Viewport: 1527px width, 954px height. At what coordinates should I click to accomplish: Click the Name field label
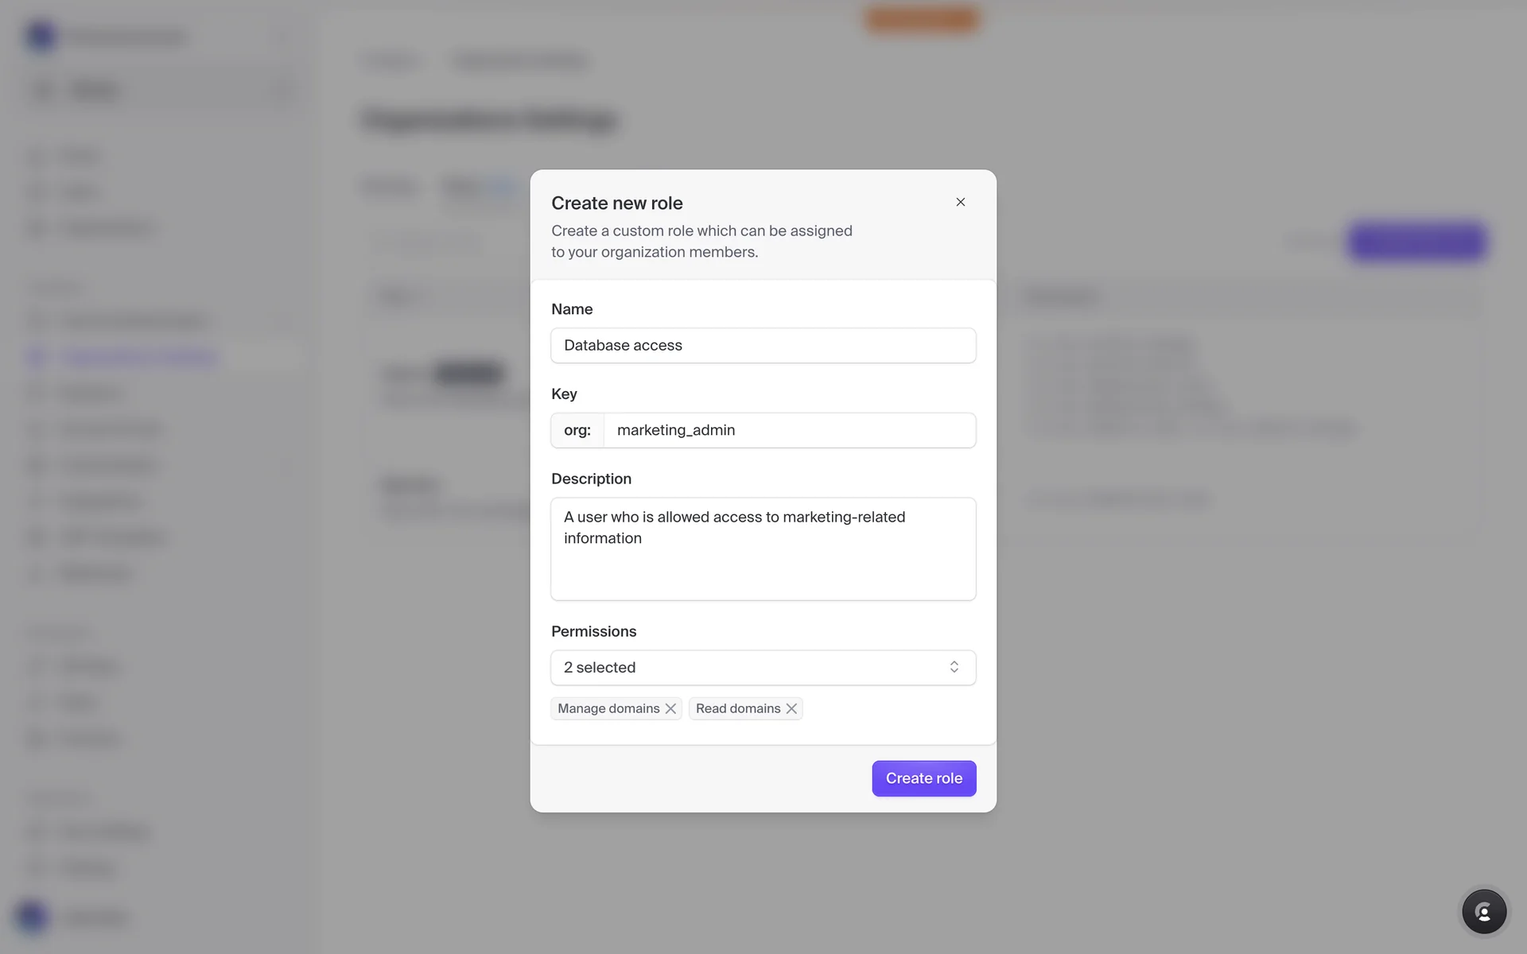click(572, 309)
